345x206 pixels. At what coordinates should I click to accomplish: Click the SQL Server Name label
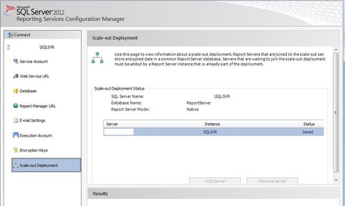(127, 97)
